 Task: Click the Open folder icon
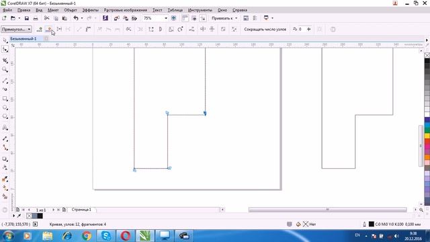pyautogui.click(x=13, y=18)
